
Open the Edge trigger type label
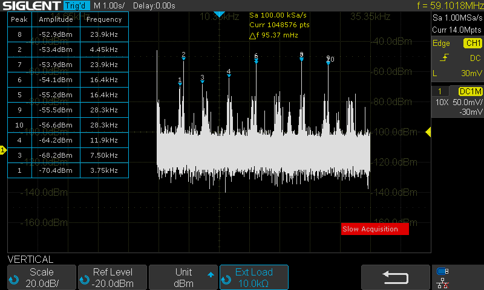pyautogui.click(x=441, y=43)
